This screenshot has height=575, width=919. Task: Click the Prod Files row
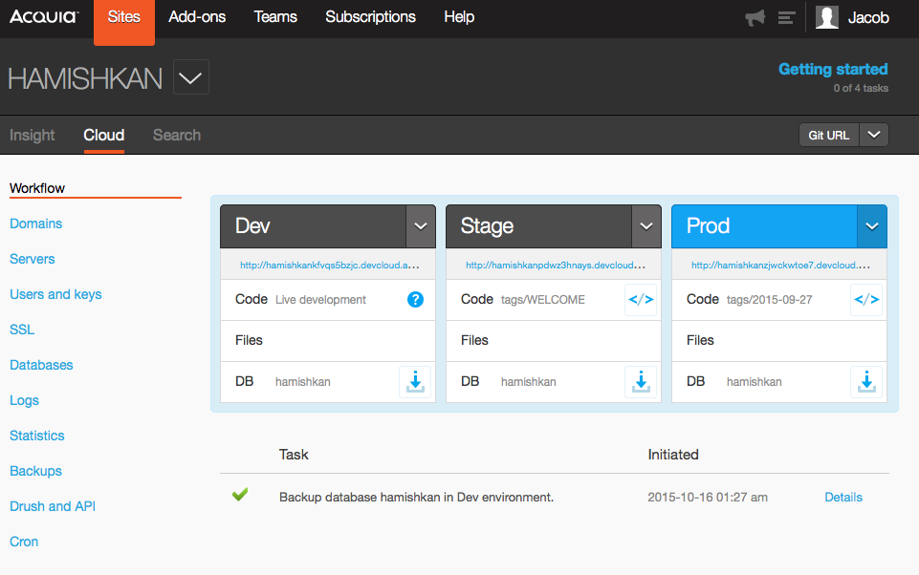(779, 341)
